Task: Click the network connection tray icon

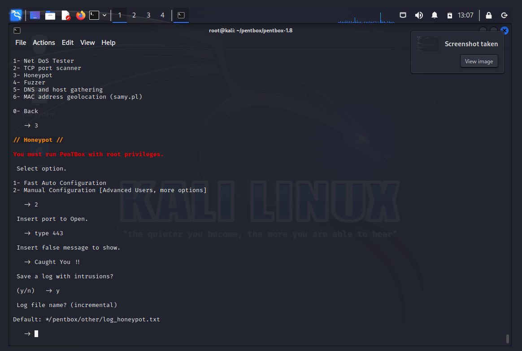Action: point(403,15)
